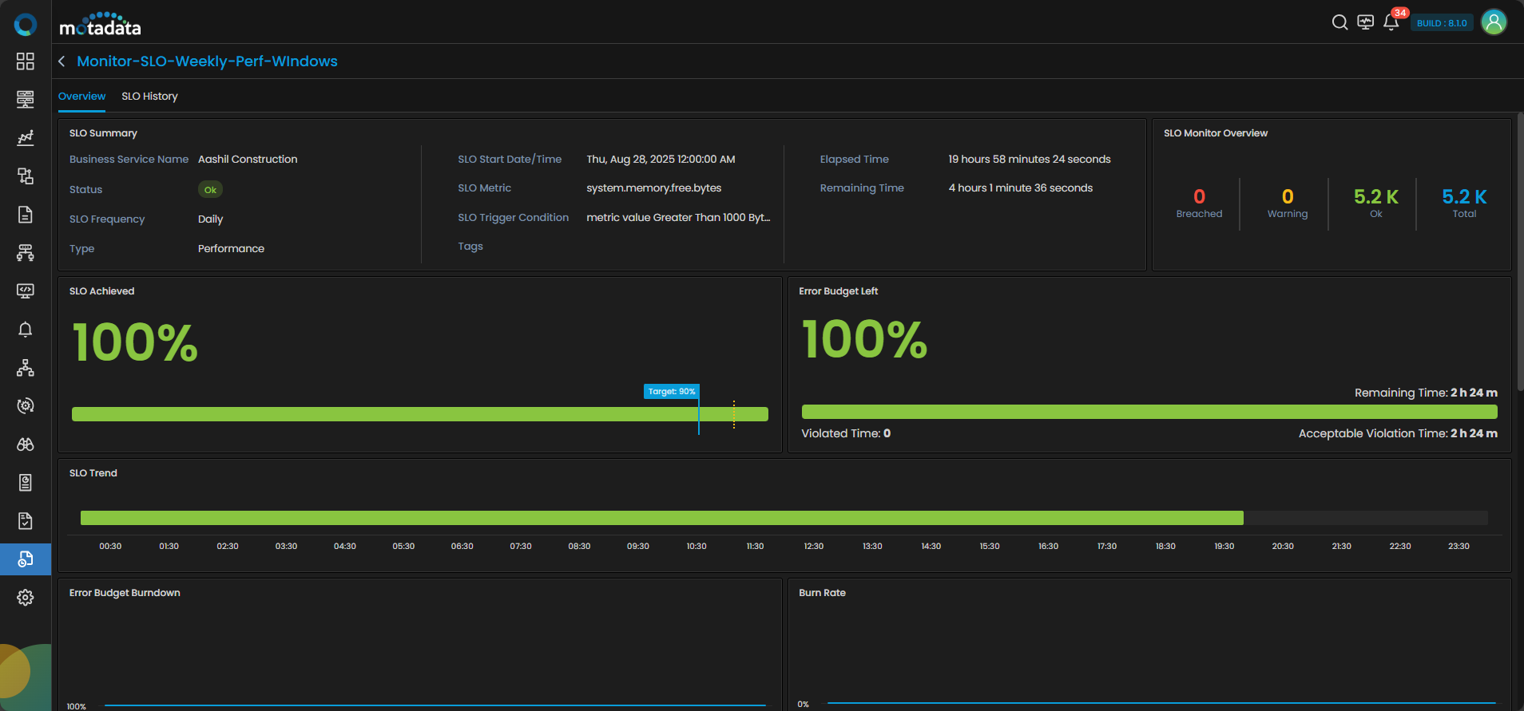1524x711 pixels.
Task: Click the metric chart icon in sidebar
Action: pos(26,138)
